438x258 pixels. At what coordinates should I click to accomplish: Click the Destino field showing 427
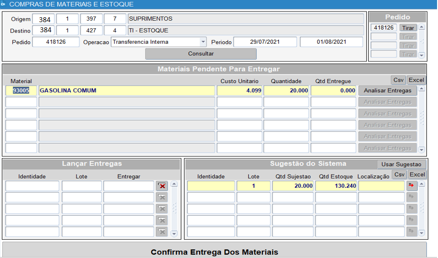tap(91, 30)
